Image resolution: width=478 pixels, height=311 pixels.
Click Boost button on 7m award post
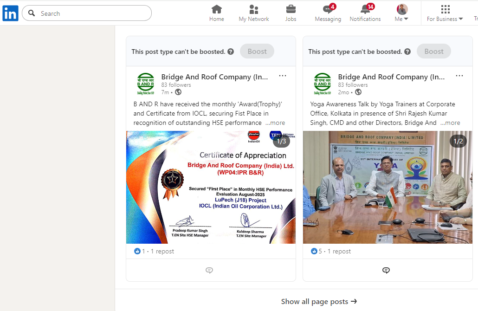(x=257, y=51)
